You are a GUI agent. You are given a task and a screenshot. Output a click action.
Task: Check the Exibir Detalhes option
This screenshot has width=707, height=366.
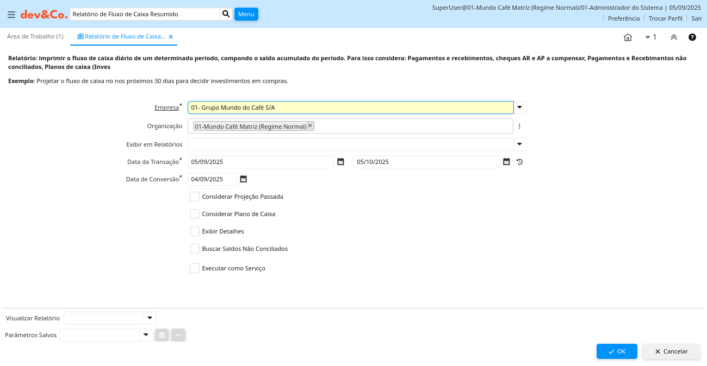point(195,231)
